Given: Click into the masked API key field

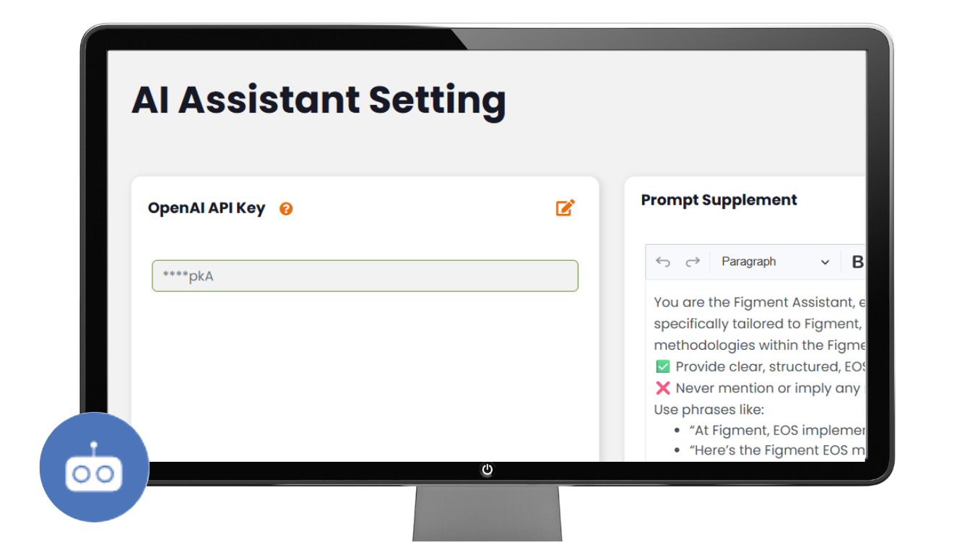Looking at the screenshot, I should [365, 276].
